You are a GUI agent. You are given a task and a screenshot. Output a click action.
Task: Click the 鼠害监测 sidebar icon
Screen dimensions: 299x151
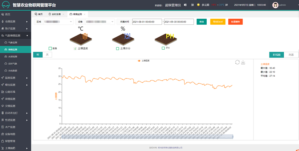pyautogui.click(x=3, y=78)
